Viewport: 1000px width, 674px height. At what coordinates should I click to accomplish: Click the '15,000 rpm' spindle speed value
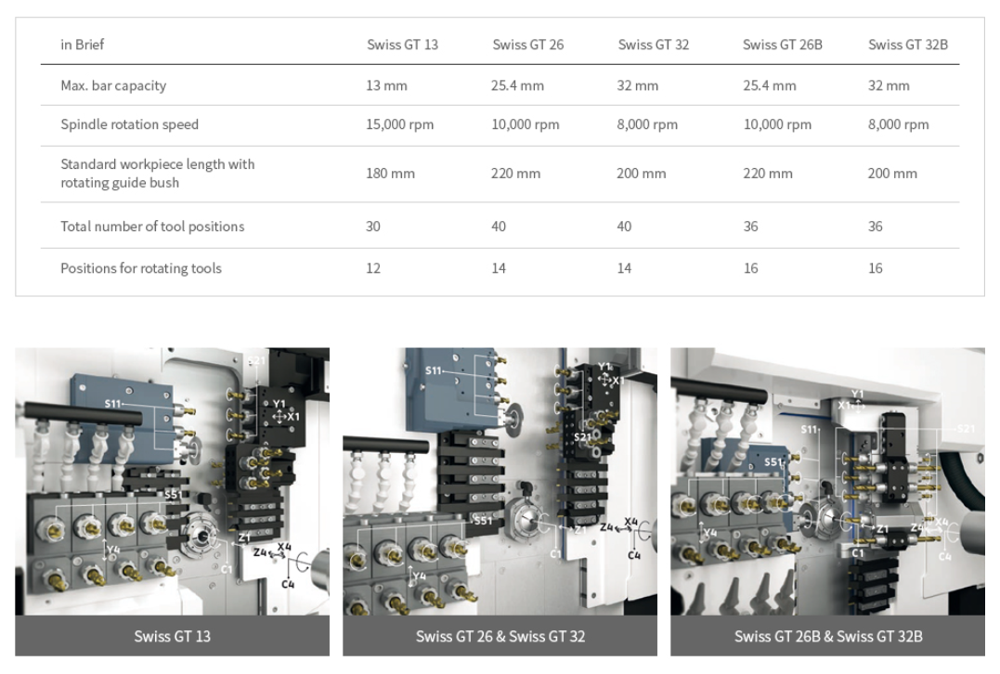pyautogui.click(x=400, y=124)
